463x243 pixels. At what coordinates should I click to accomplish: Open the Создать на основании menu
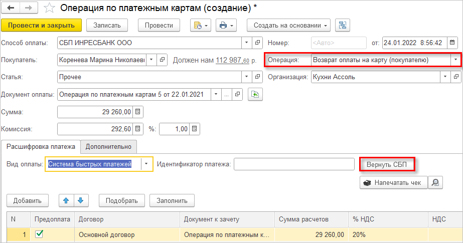pos(288,25)
